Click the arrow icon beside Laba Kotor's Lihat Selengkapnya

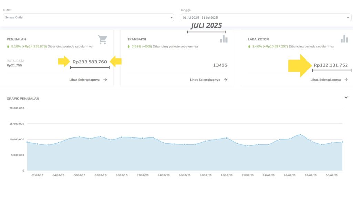coord(346,80)
